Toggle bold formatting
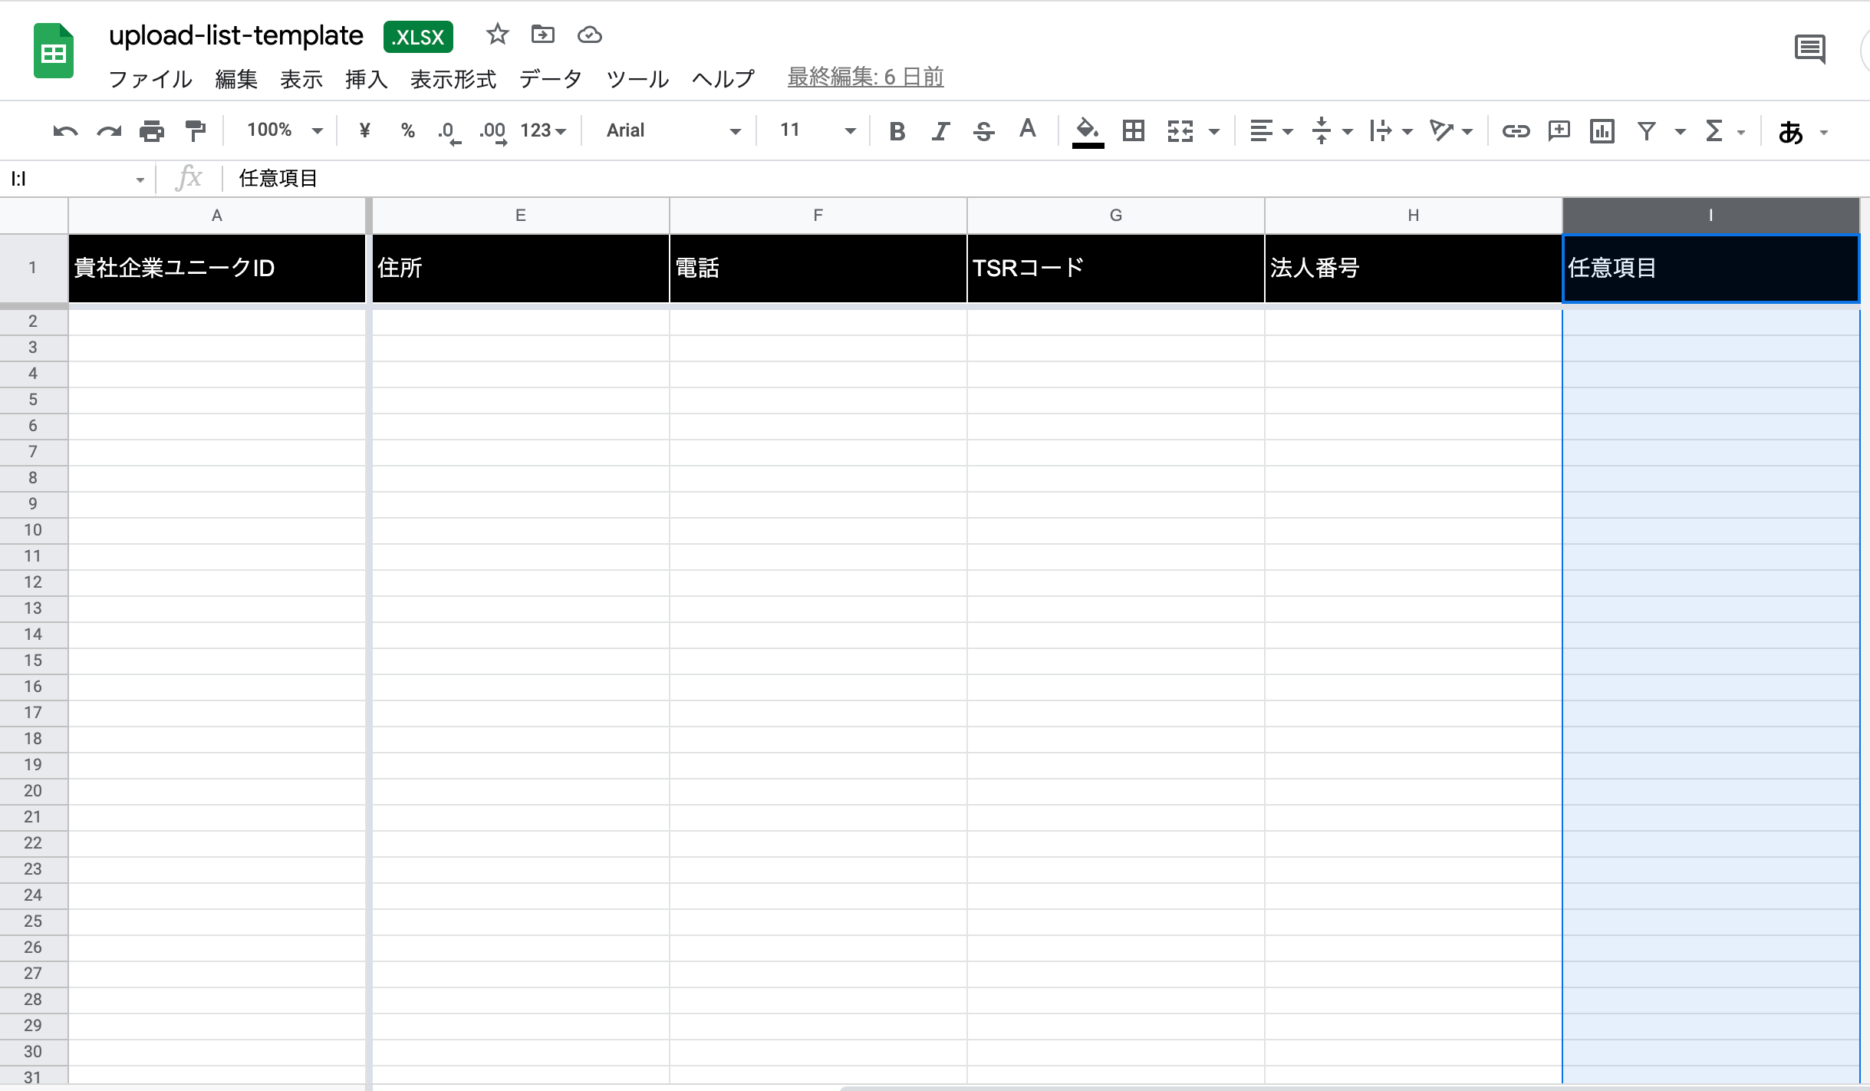This screenshot has width=1870, height=1091. click(x=897, y=131)
